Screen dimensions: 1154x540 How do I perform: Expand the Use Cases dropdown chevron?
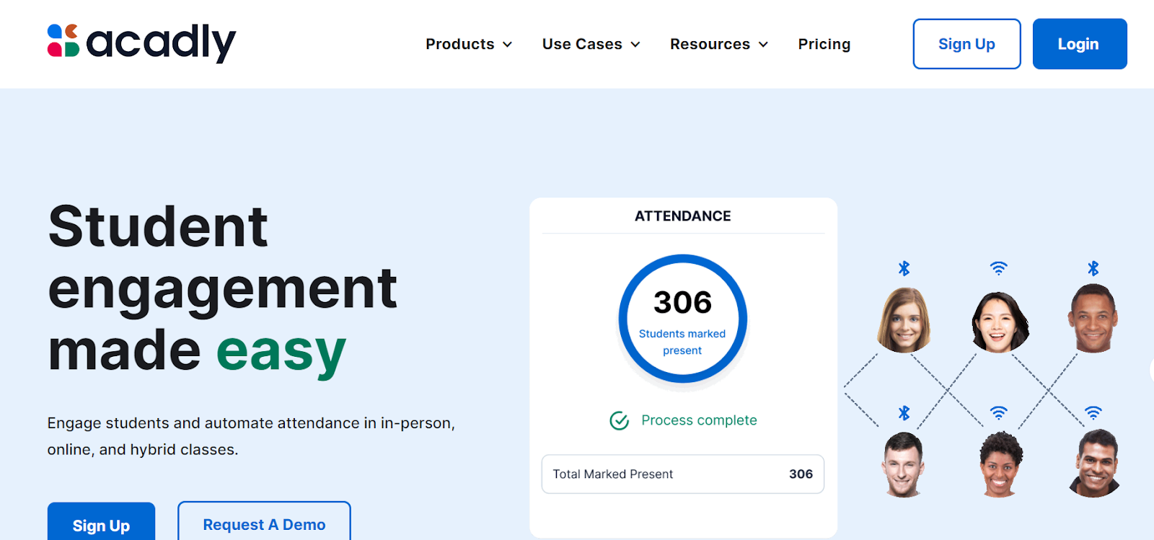click(x=635, y=45)
